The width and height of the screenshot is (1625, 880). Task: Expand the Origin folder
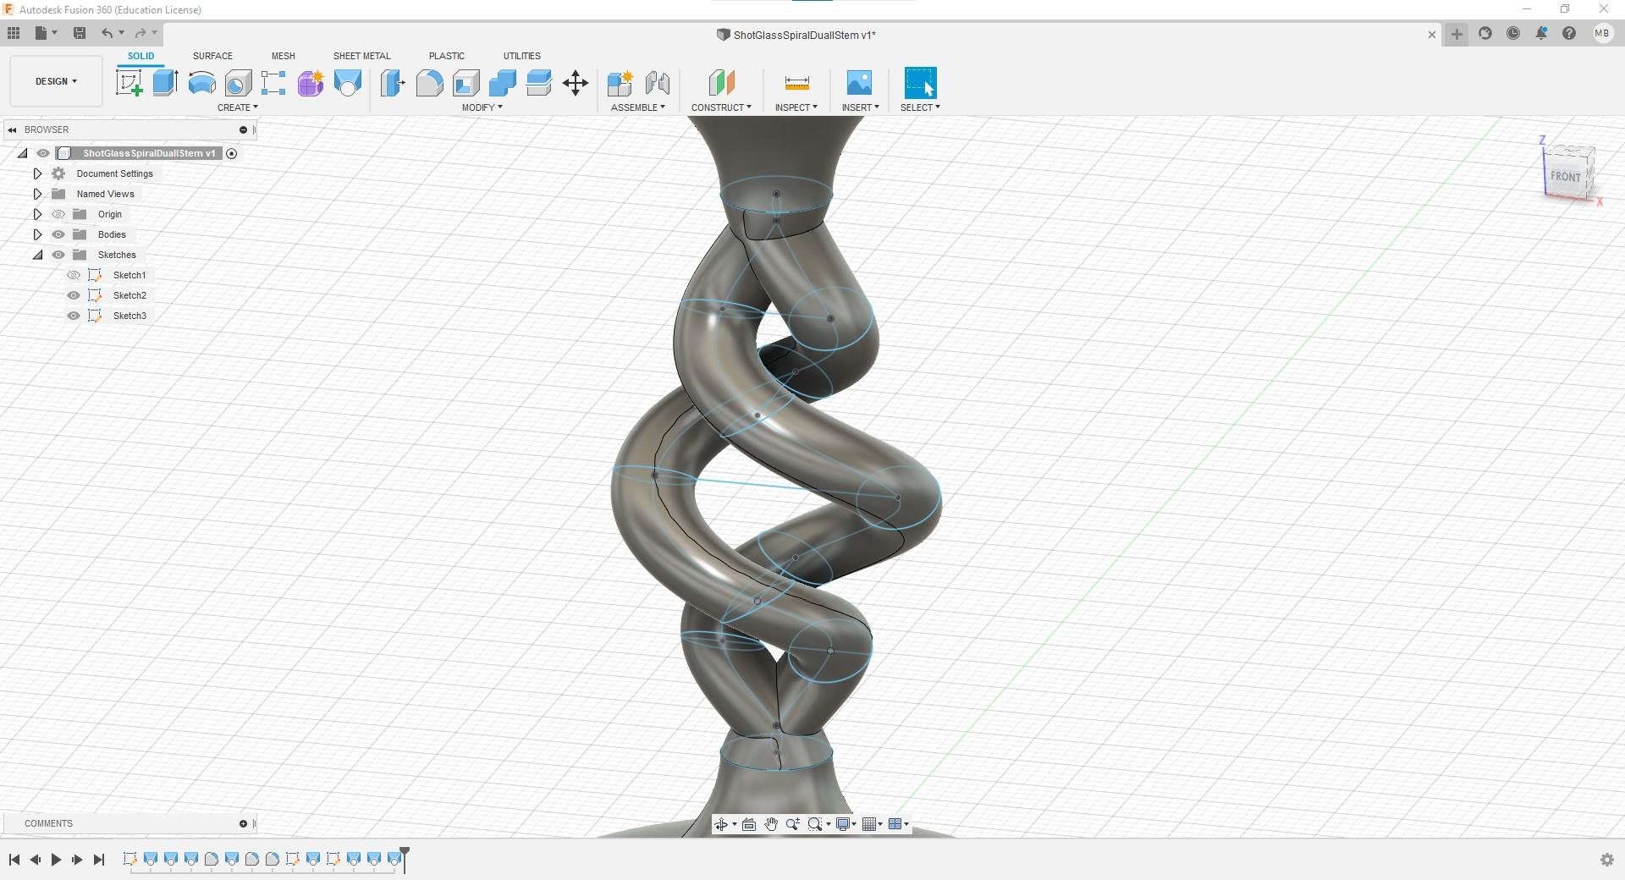pyautogui.click(x=37, y=214)
